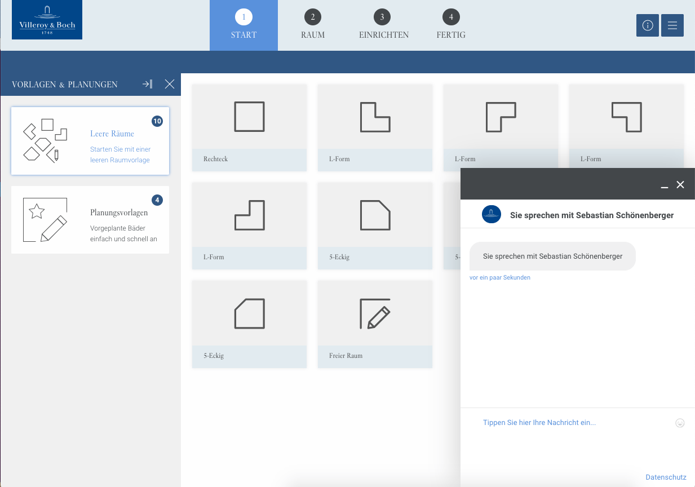Click the "vor ein paar Sekunden" timestamp
This screenshot has height=487, width=695.
(500, 278)
